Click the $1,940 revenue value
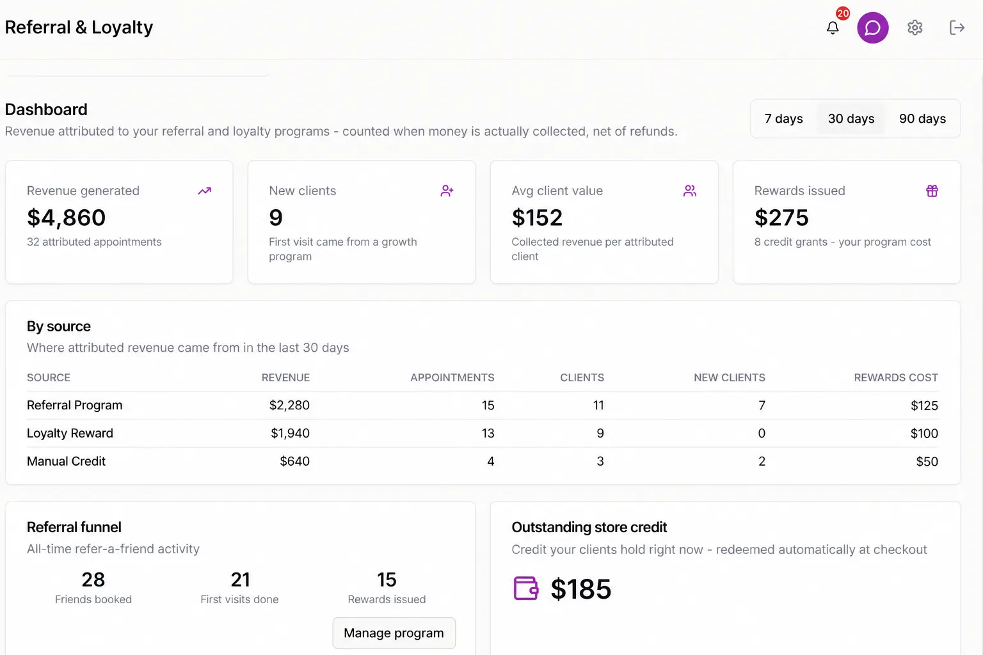Screen dimensions: 983x655 290,434
